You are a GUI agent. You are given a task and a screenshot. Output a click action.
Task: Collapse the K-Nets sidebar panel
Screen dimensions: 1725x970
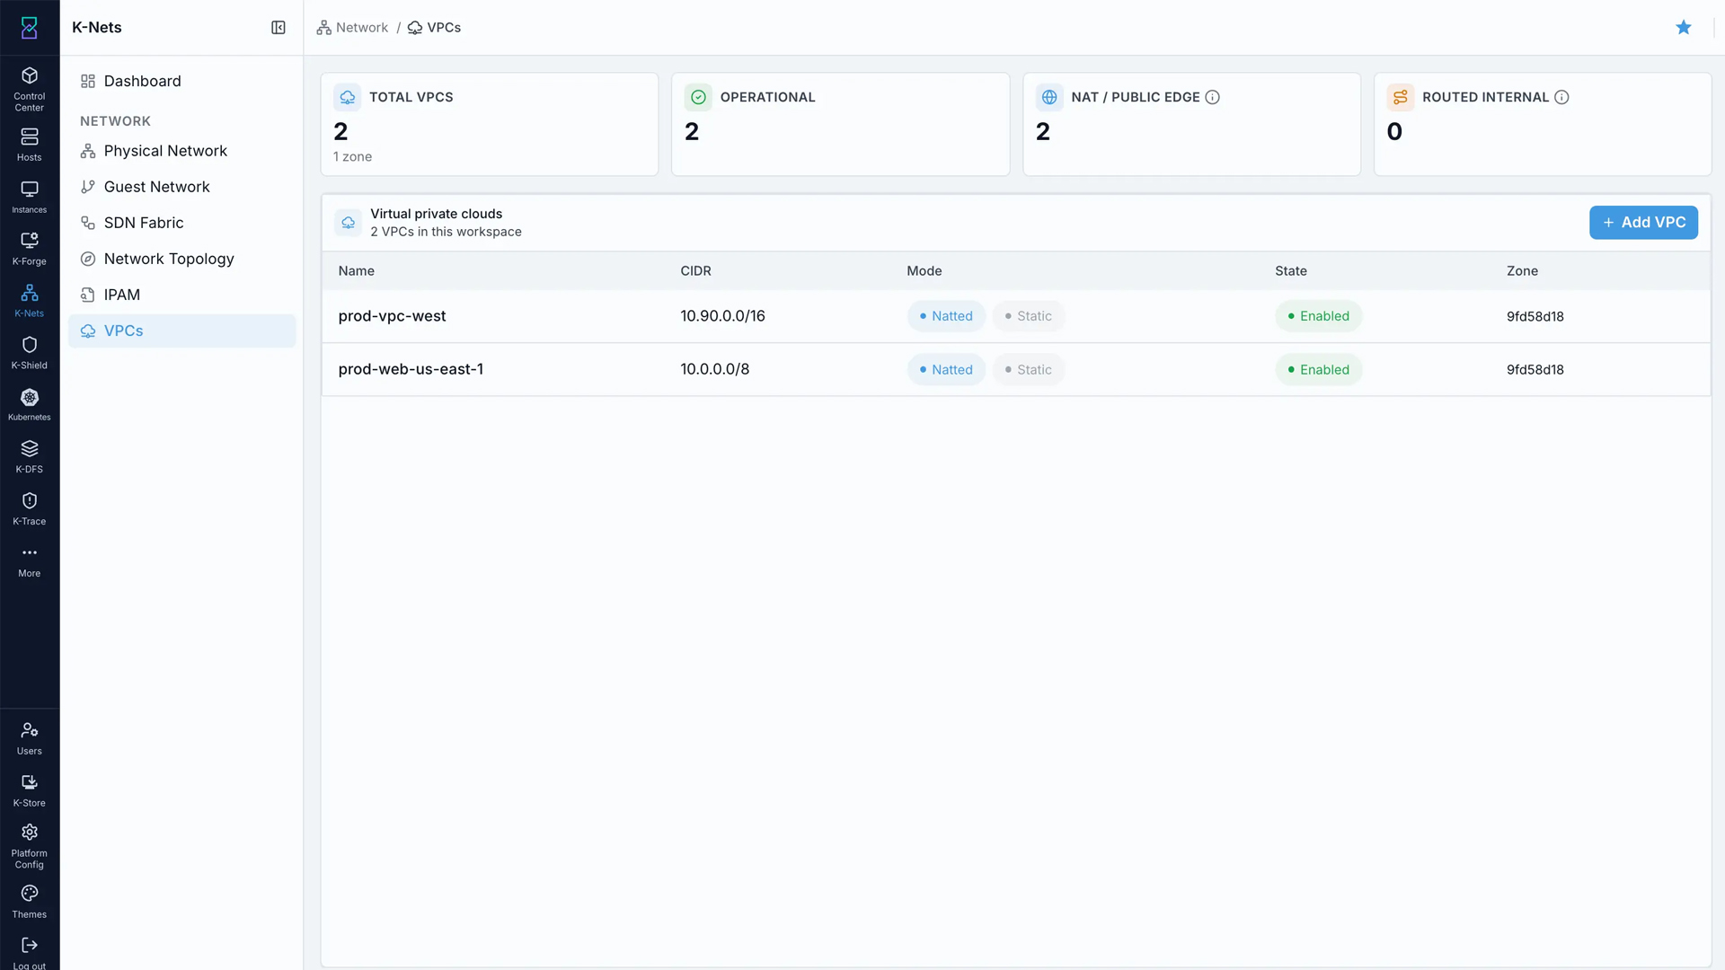click(x=279, y=28)
